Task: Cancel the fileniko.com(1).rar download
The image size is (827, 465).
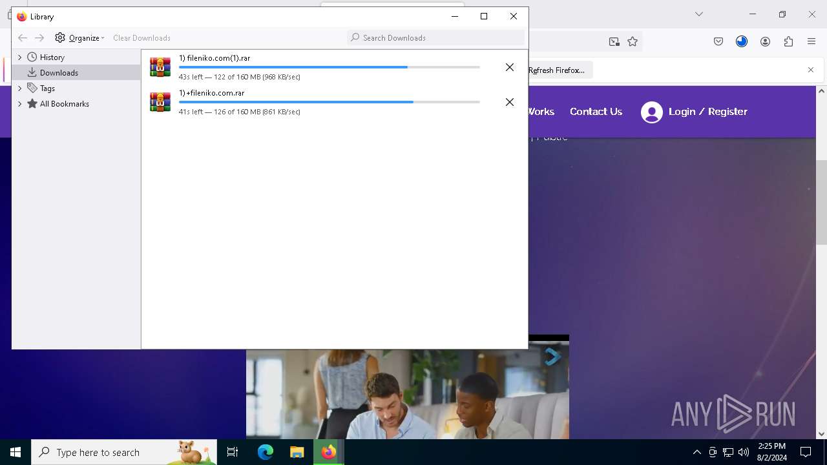Action: pyautogui.click(x=510, y=67)
